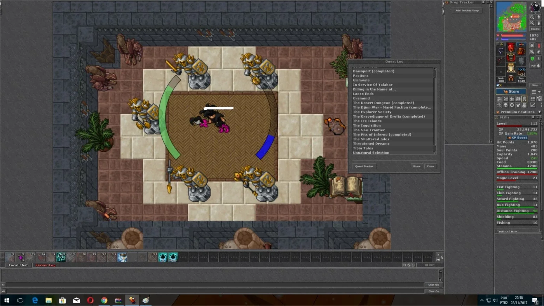
Task: Click the ammunition slot showing 26
Action: pyautogui.click(x=521, y=72)
